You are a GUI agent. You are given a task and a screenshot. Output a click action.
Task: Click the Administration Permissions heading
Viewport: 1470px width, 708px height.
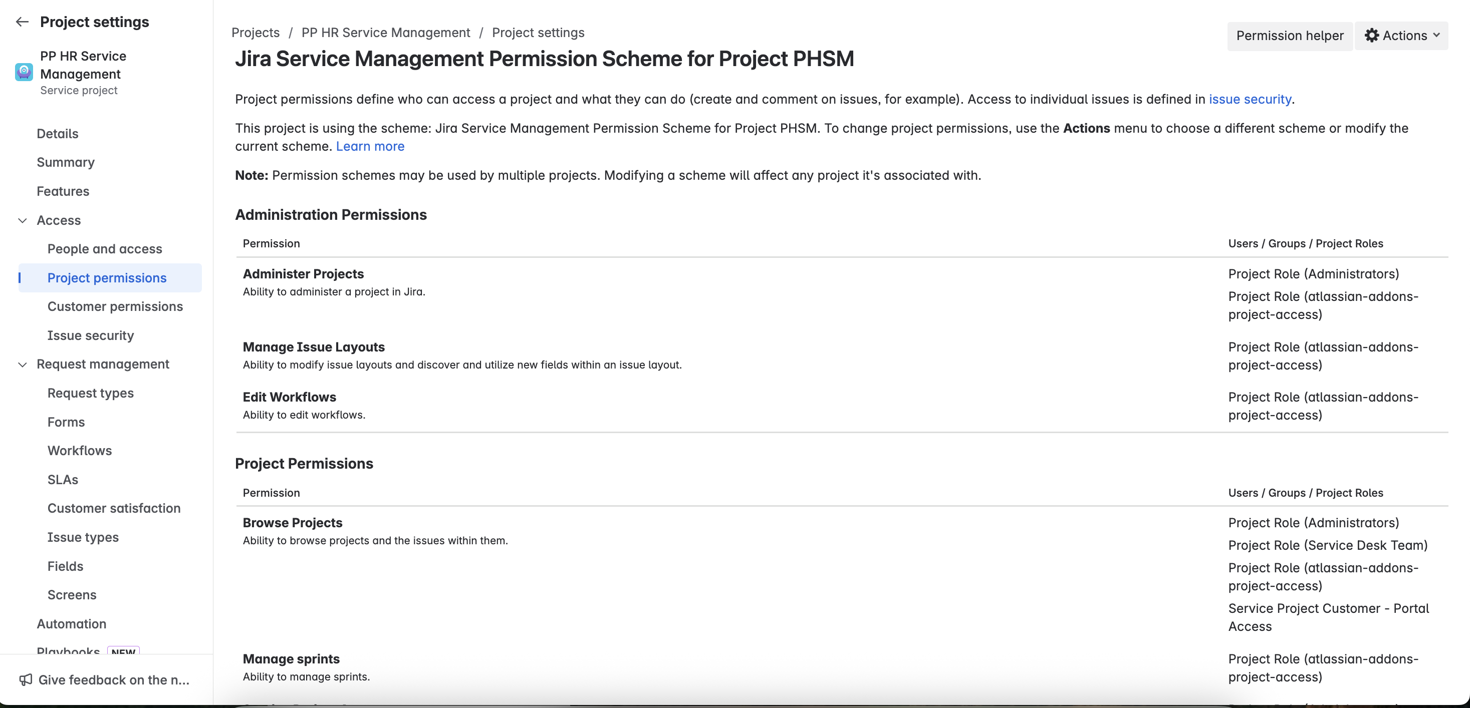click(x=331, y=214)
